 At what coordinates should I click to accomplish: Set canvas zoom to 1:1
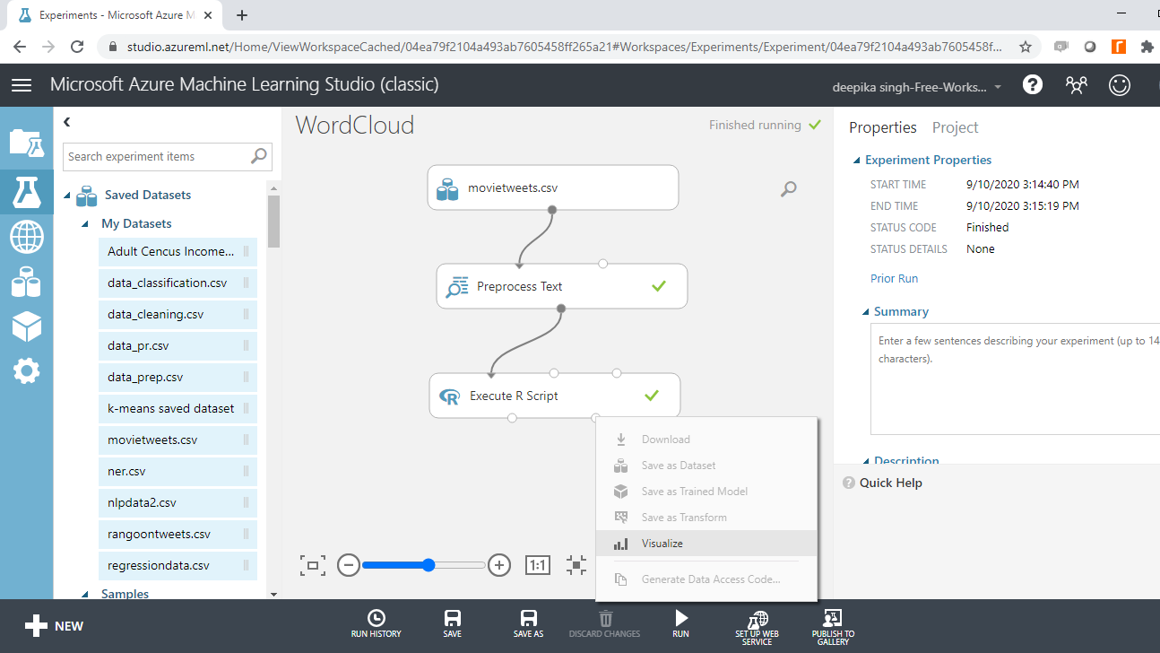537,565
